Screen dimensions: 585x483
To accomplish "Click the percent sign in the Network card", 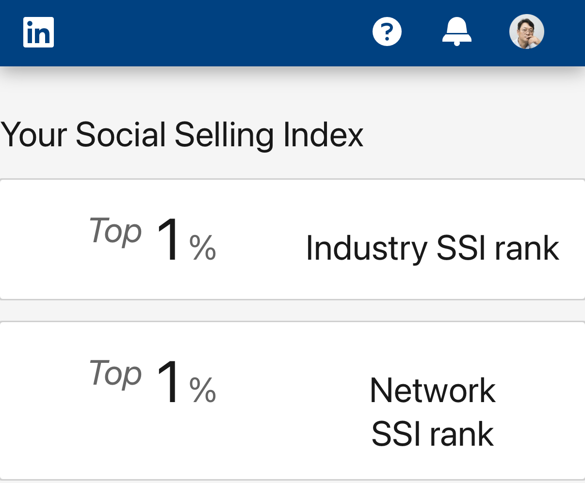I will (x=202, y=390).
